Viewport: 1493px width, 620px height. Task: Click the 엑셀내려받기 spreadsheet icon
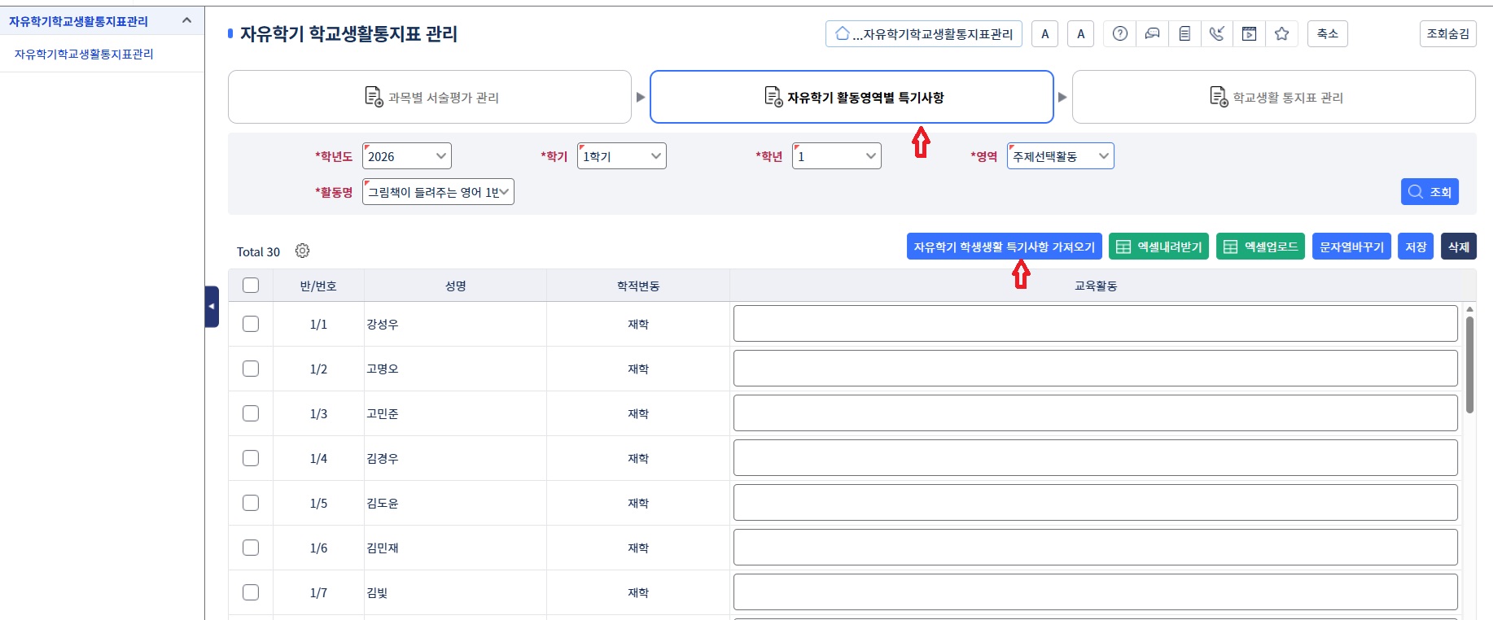(1123, 247)
